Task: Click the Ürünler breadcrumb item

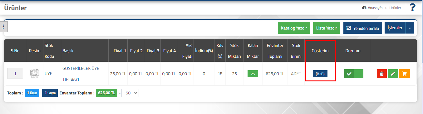Action: pos(395,8)
